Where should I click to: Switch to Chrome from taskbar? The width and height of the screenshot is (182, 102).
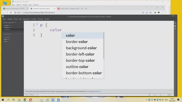click(25, 100)
